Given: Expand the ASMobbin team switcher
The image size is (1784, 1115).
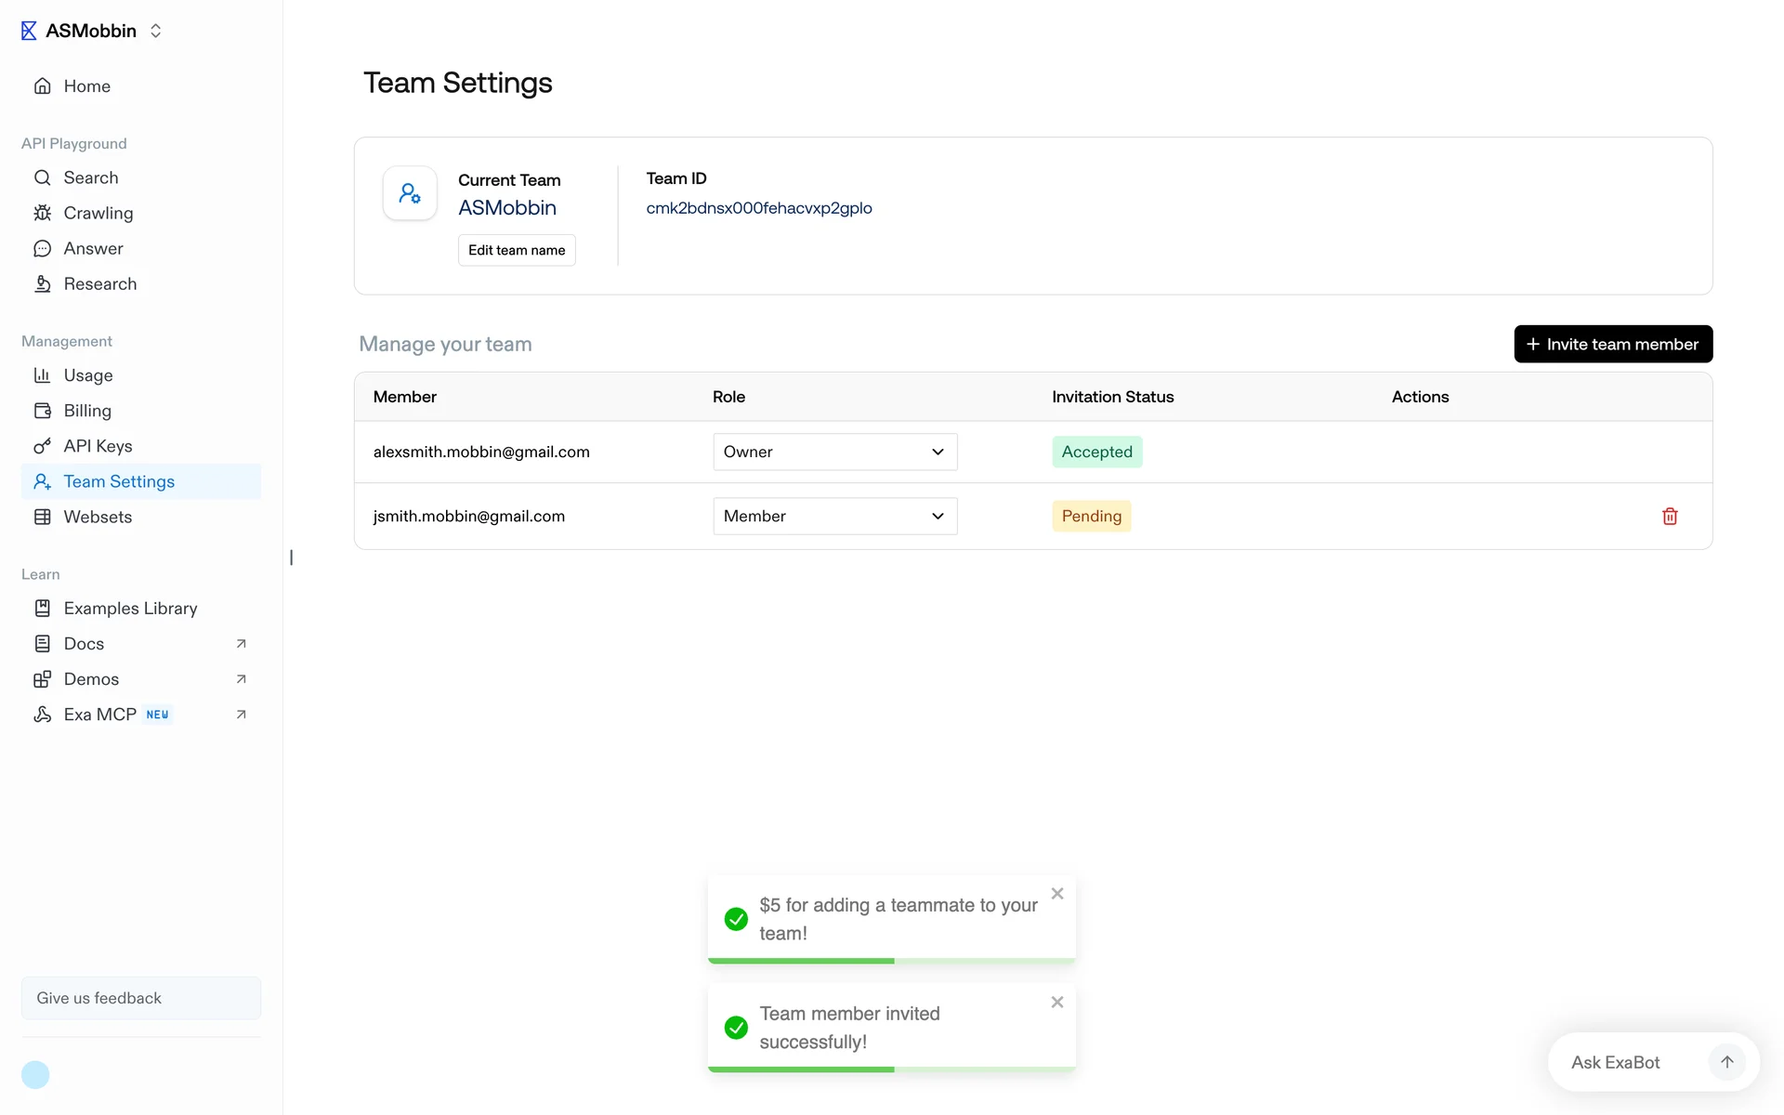Looking at the screenshot, I should [x=155, y=31].
